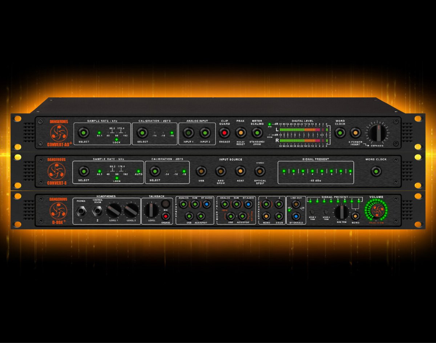
Task: Select Analog source in Phones section
Action: click(x=183, y=204)
